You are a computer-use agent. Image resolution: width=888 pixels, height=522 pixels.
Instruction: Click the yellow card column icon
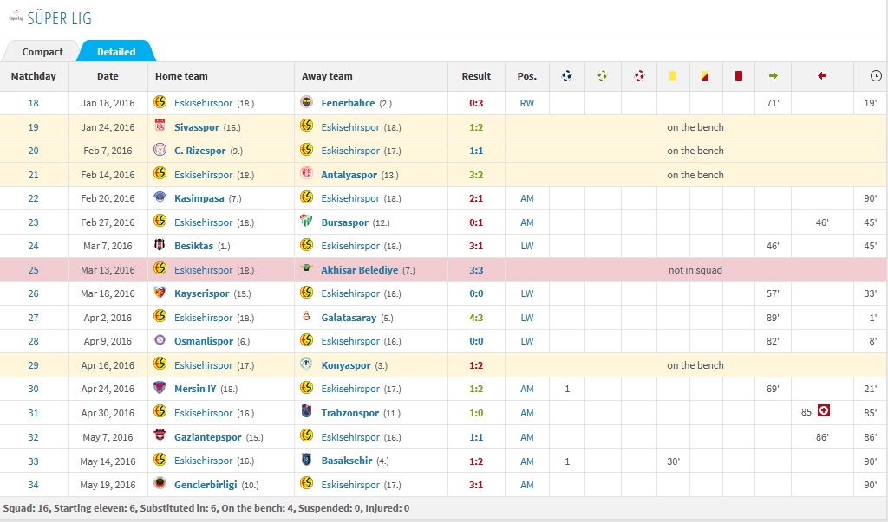(x=673, y=76)
